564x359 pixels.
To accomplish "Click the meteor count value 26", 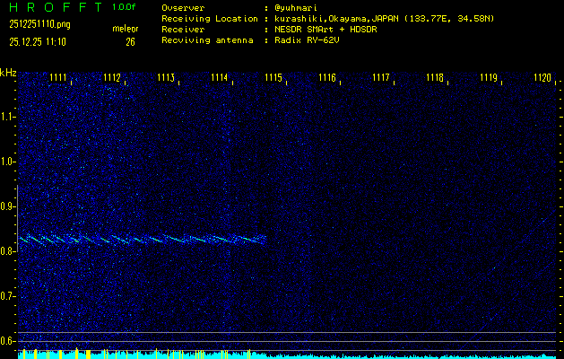I will click(130, 41).
